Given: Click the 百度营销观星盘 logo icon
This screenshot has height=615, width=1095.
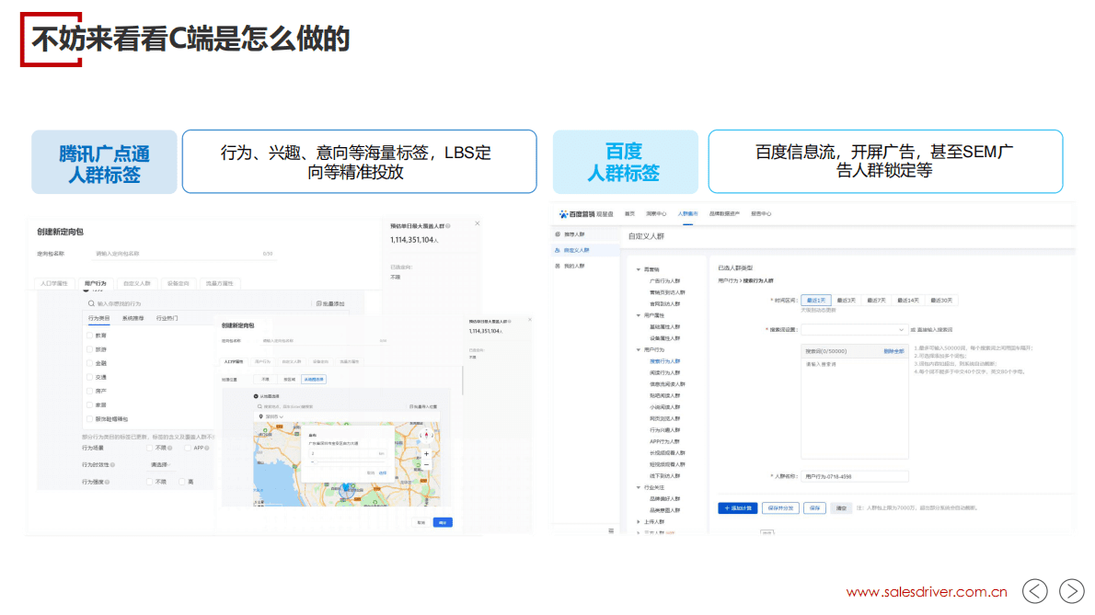Looking at the screenshot, I should click(x=564, y=214).
